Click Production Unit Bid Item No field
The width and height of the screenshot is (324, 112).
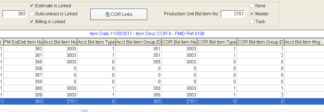[x=233, y=14]
